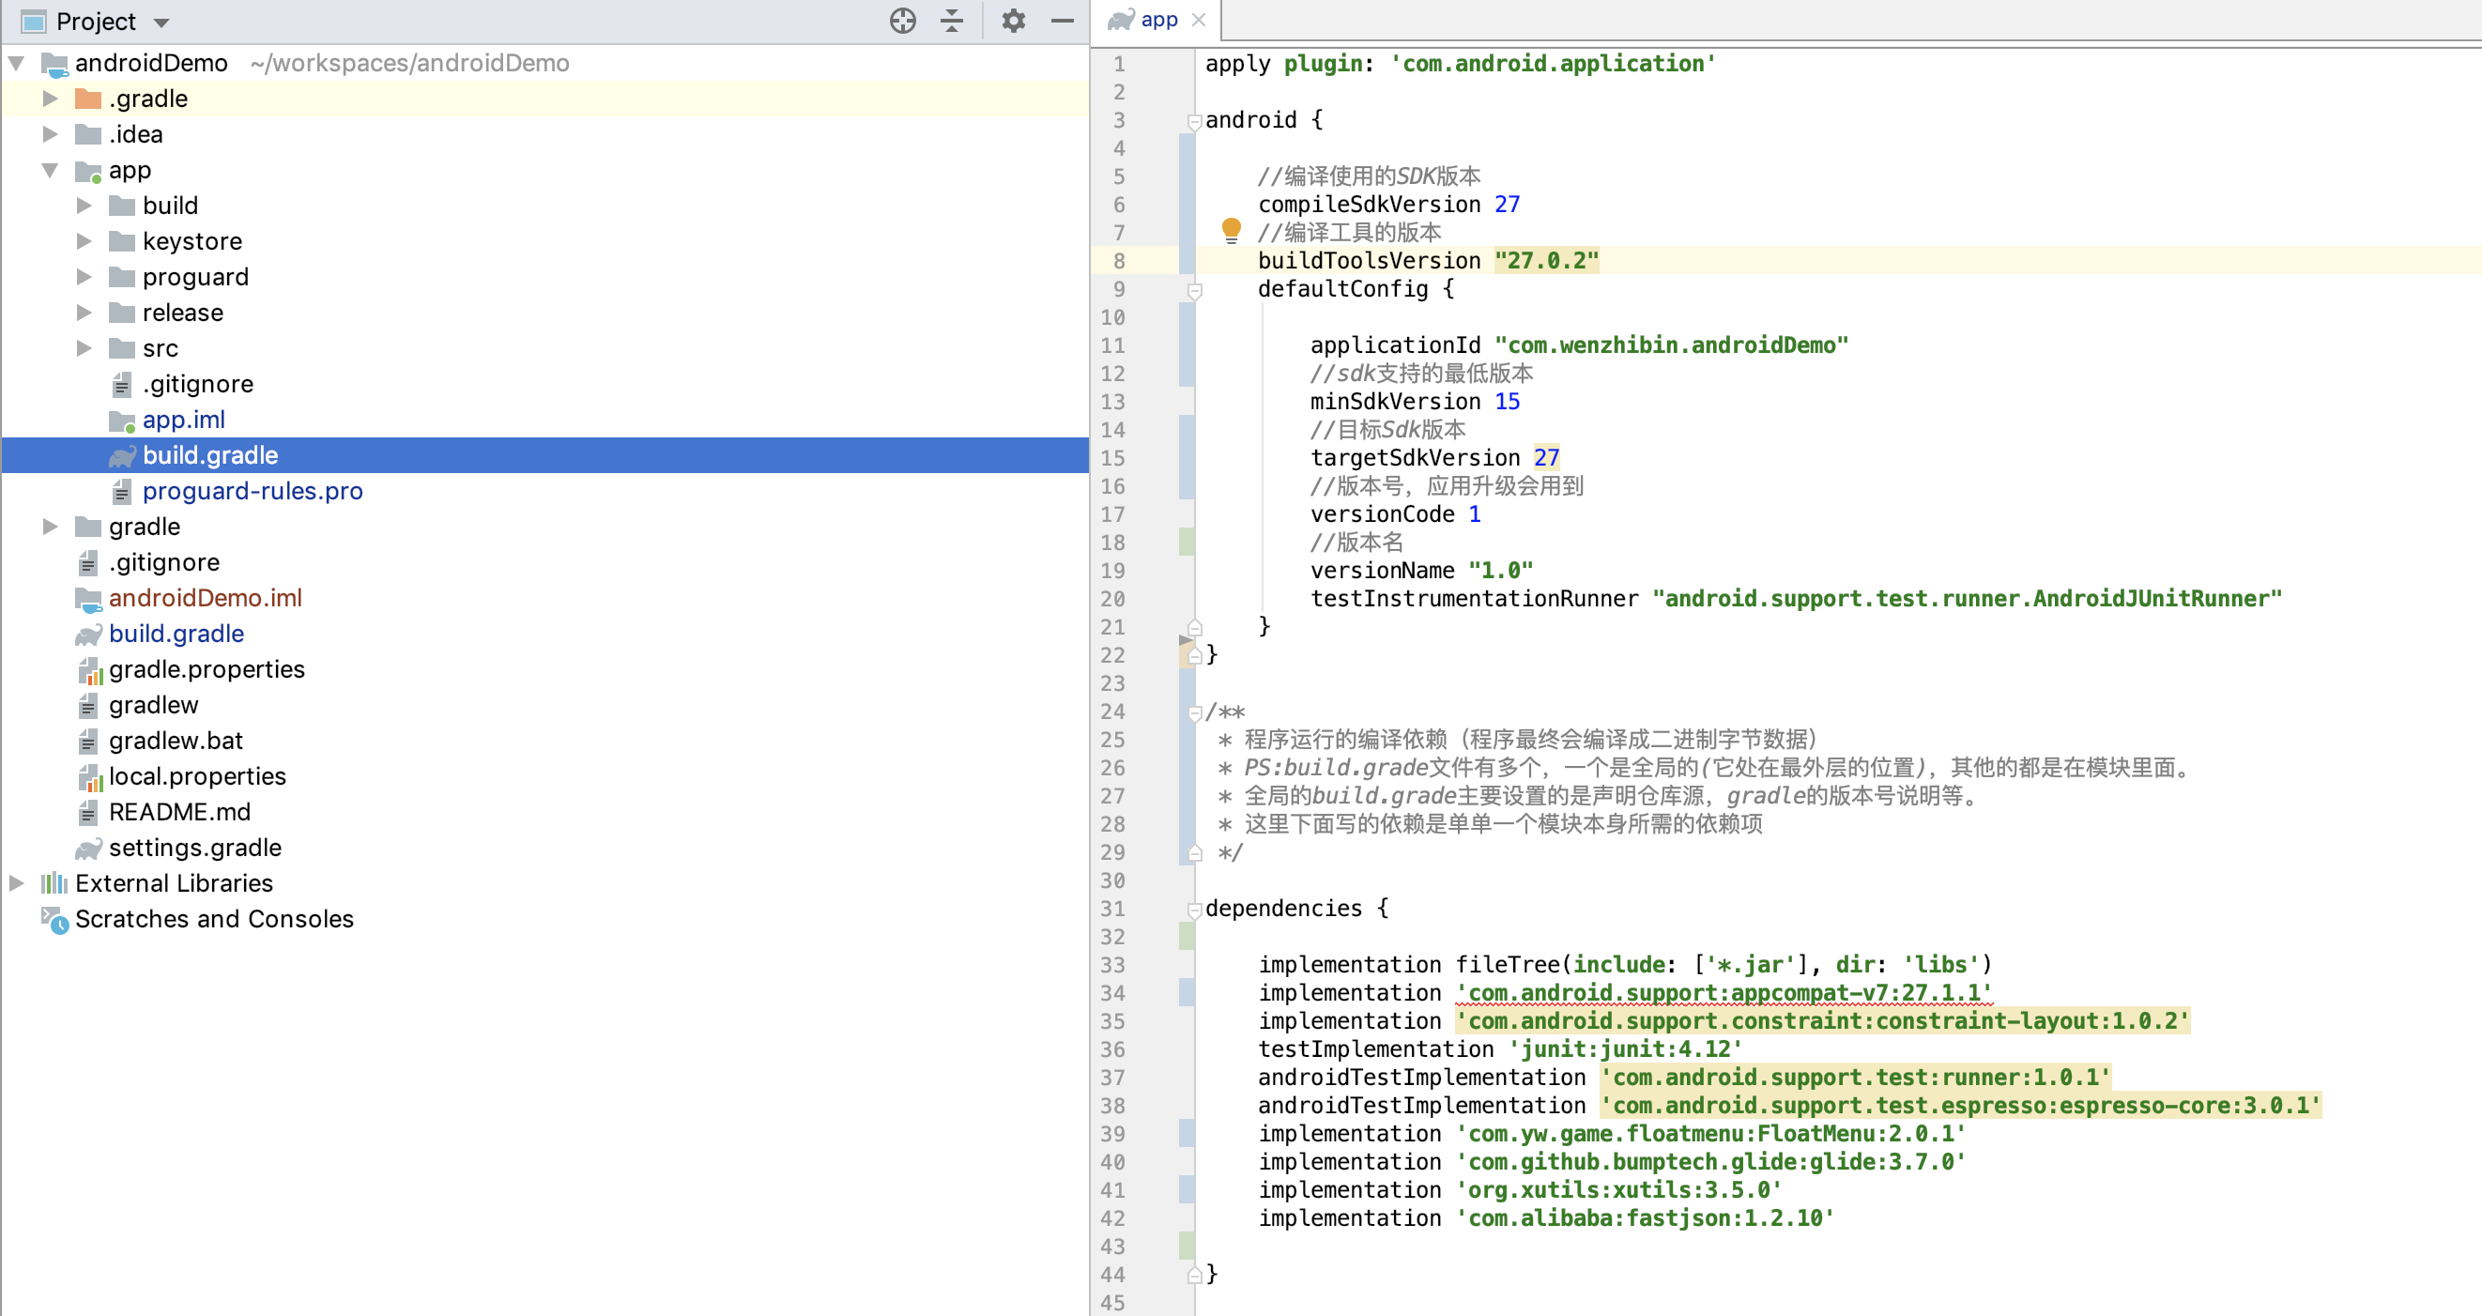Image resolution: width=2482 pixels, height=1316 pixels.
Task: Click the yellow lightbulb intention icon
Action: [x=1231, y=229]
